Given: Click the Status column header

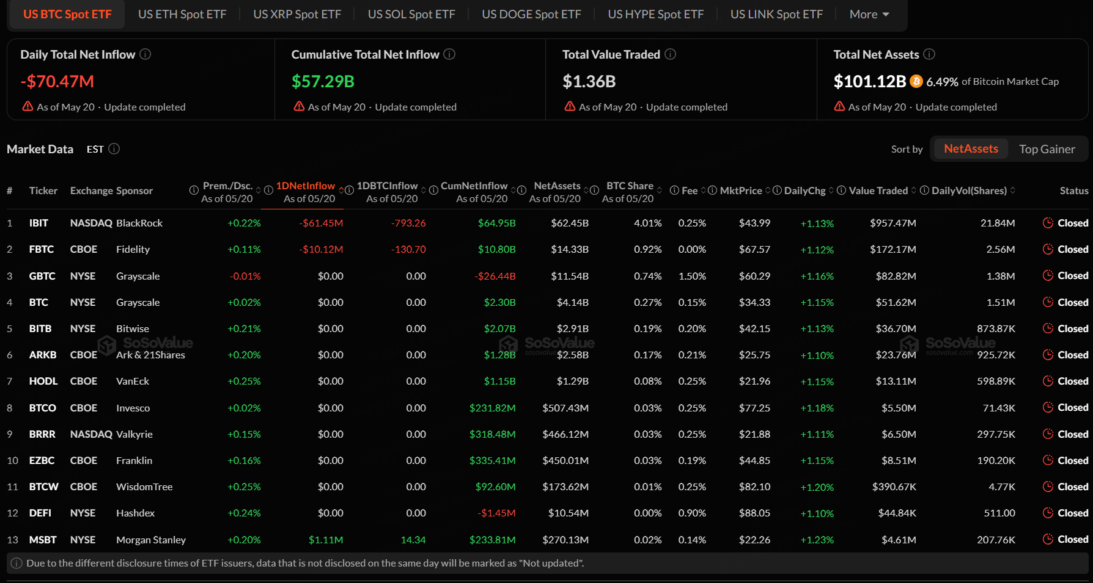Looking at the screenshot, I should pyautogui.click(x=1074, y=190).
